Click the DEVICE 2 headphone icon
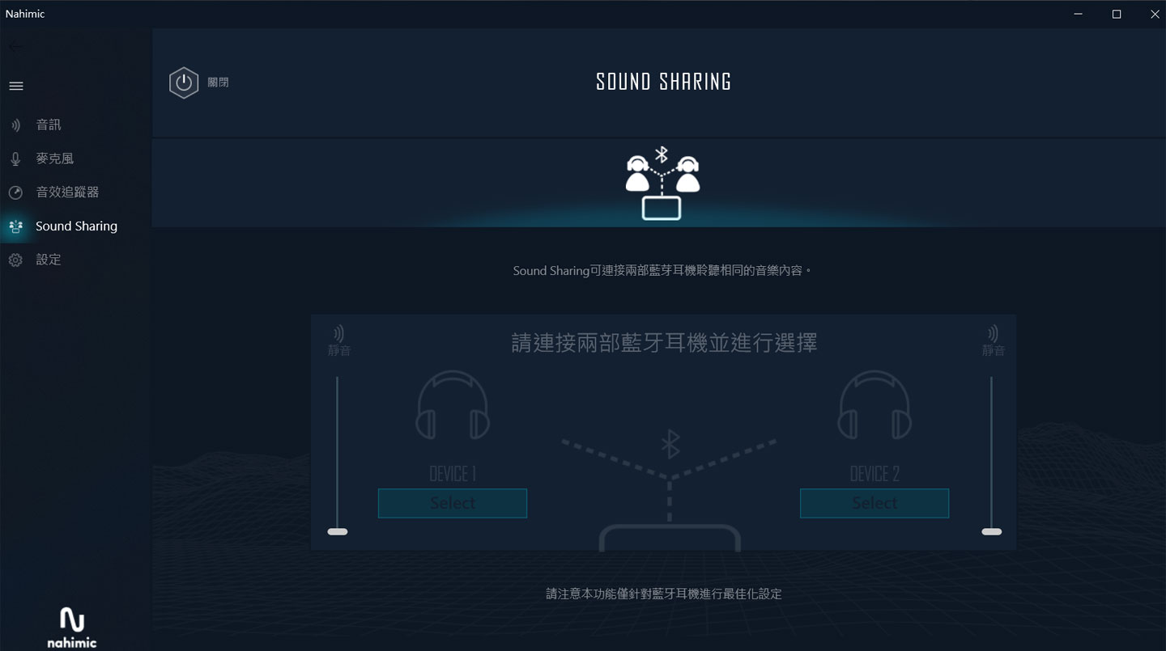The image size is (1166, 651). tap(874, 405)
